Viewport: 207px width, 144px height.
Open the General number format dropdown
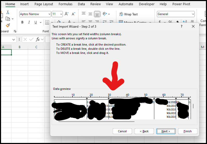tap(193, 14)
